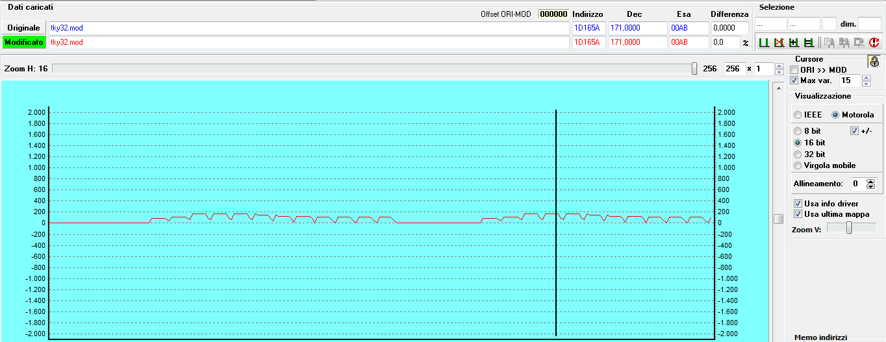This screenshot has width=886, height=342.
Task: Click the small third Selezione field
Action: click(x=829, y=23)
